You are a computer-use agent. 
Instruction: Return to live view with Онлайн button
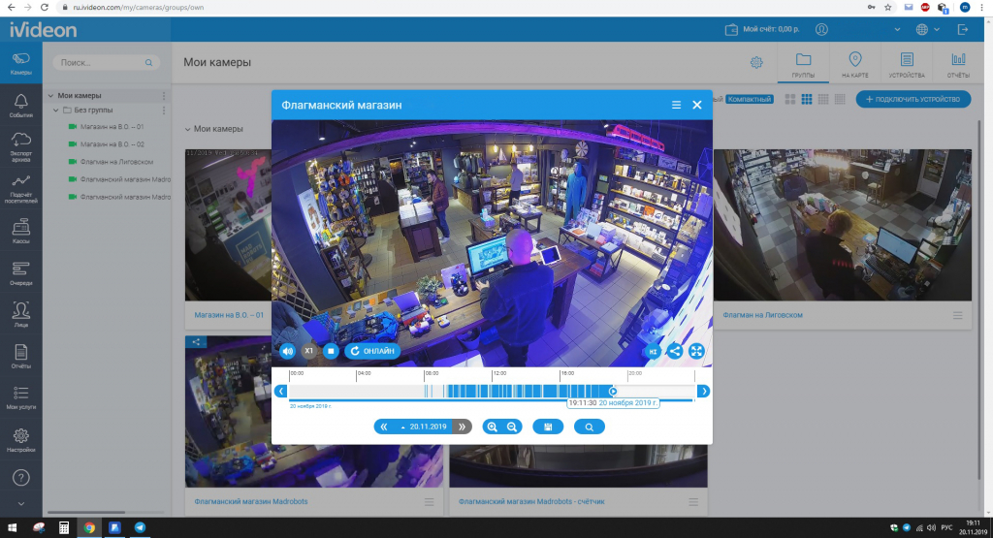[372, 351]
